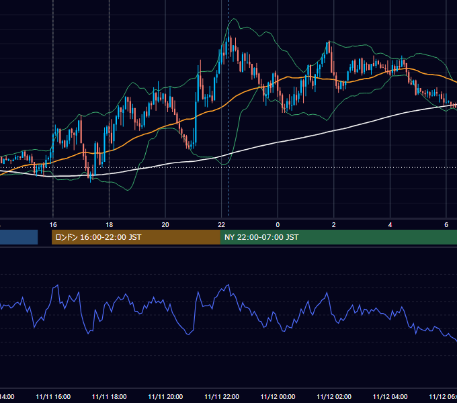
Task: Select the NY 22:00-07:00 JST session bar
Action: click(338, 237)
